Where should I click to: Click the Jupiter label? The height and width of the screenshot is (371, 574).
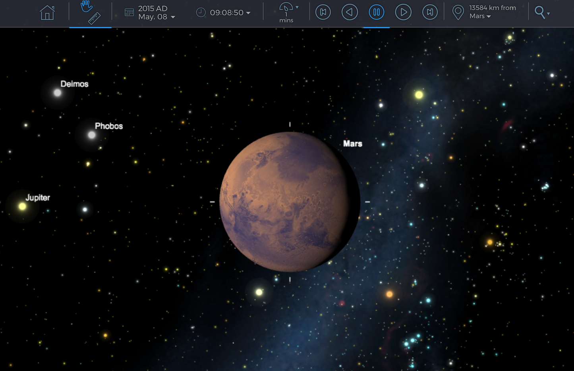click(38, 198)
